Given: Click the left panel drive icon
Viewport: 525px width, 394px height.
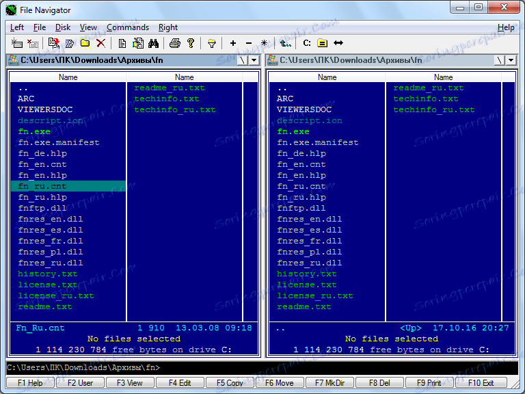Looking at the screenshot, I should (x=14, y=60).
